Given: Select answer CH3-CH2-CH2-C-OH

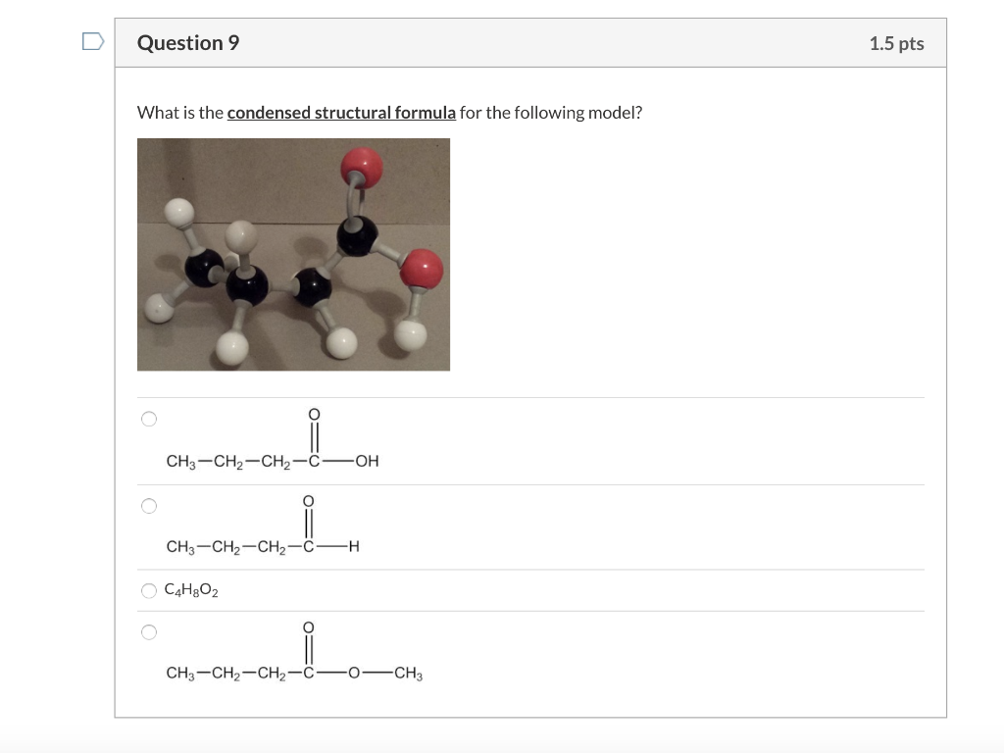Looking at the screenshot, I should click(148, 419).
